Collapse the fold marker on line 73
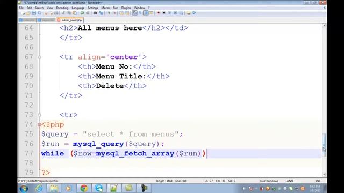This screenshot has width=344, height=193. click(39, 115)
